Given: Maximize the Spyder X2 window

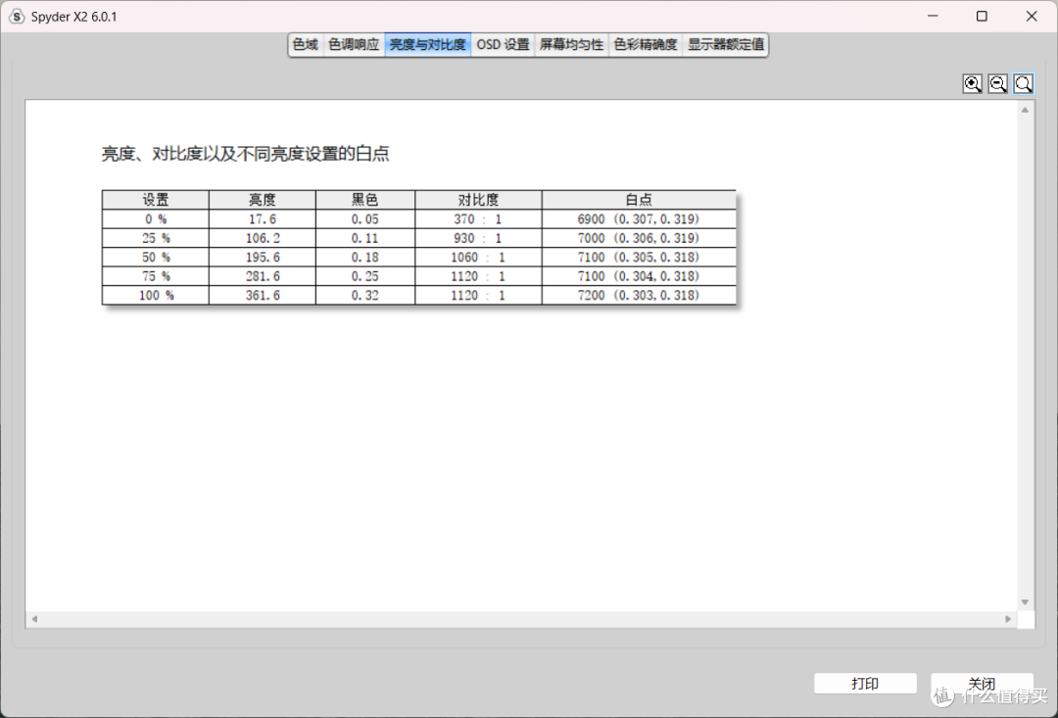Looking at the screenshot, I should click(983, 17).
